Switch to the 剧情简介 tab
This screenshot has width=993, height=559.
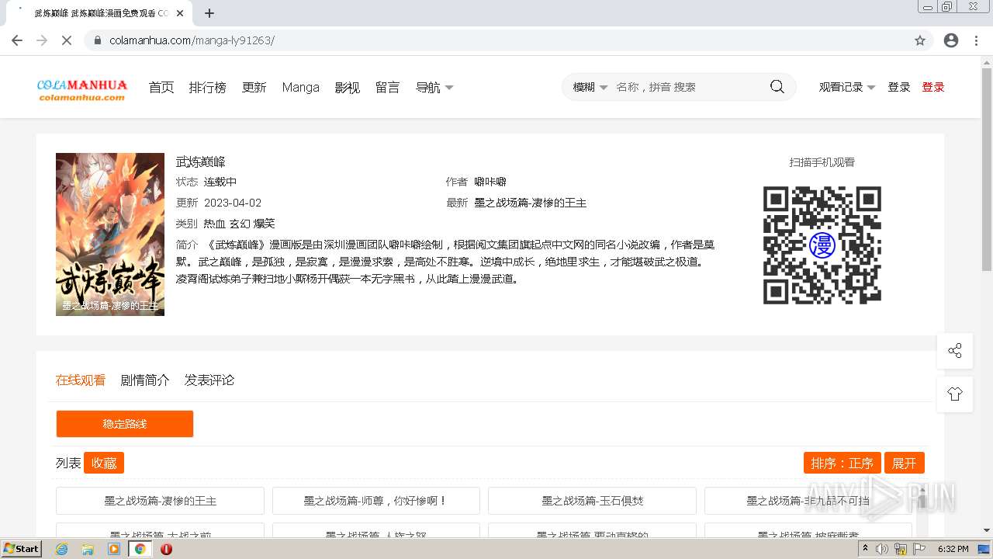tap(145, 380)
